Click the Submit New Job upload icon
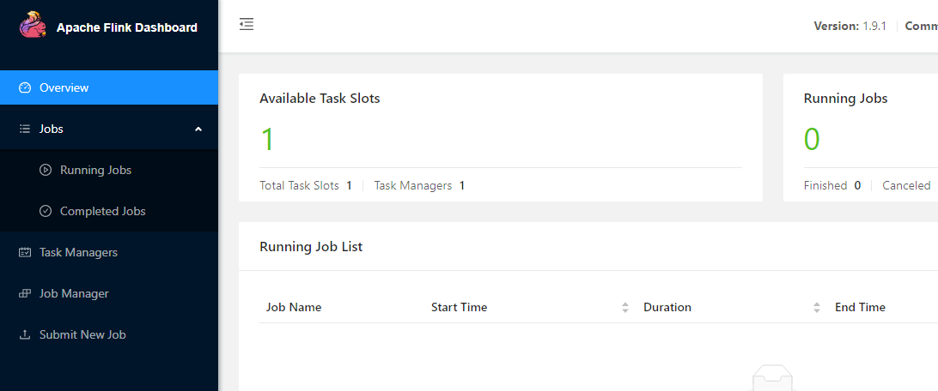 pos(25,334)
